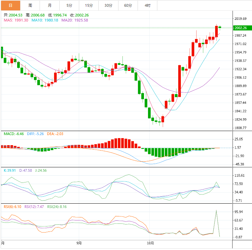Screen dimensions: 252x250
Task: Switch to the 4时 timeframe tab
Action: pyautogui.click(x=148, y=5)
